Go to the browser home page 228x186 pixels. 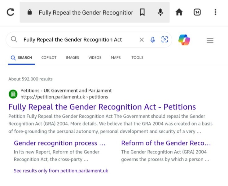[179, 12]
